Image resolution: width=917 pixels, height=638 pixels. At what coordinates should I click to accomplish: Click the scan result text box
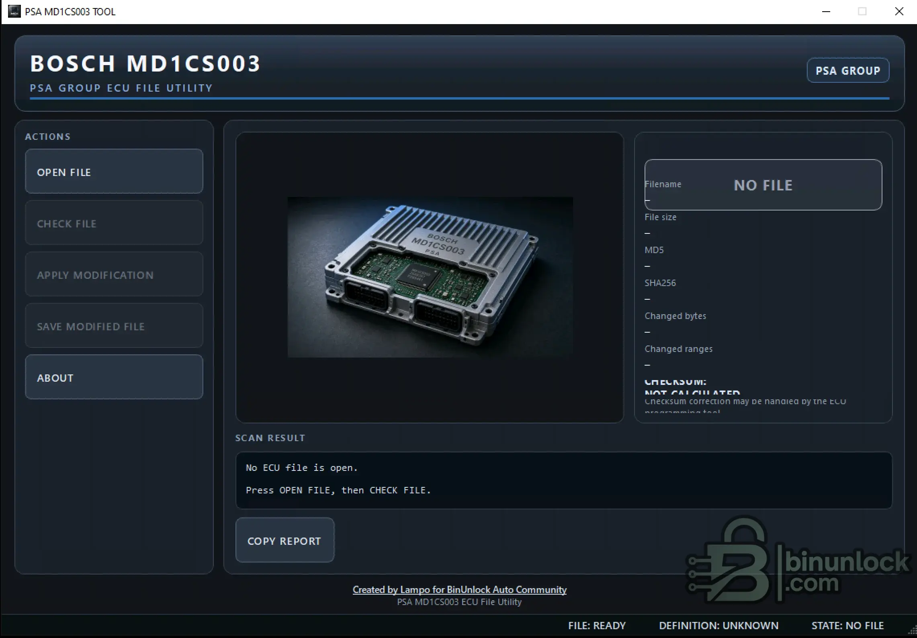tap(564, 481)
